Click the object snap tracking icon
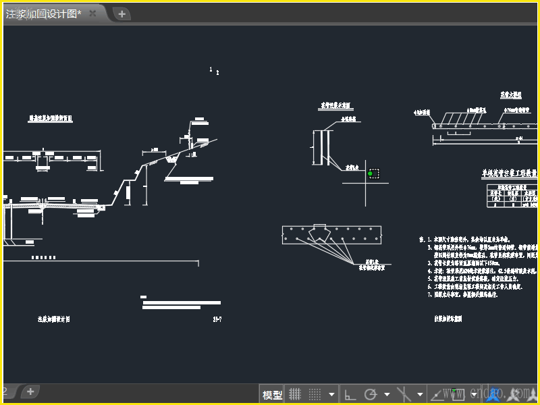540x405 pixels. coord(437,394)
